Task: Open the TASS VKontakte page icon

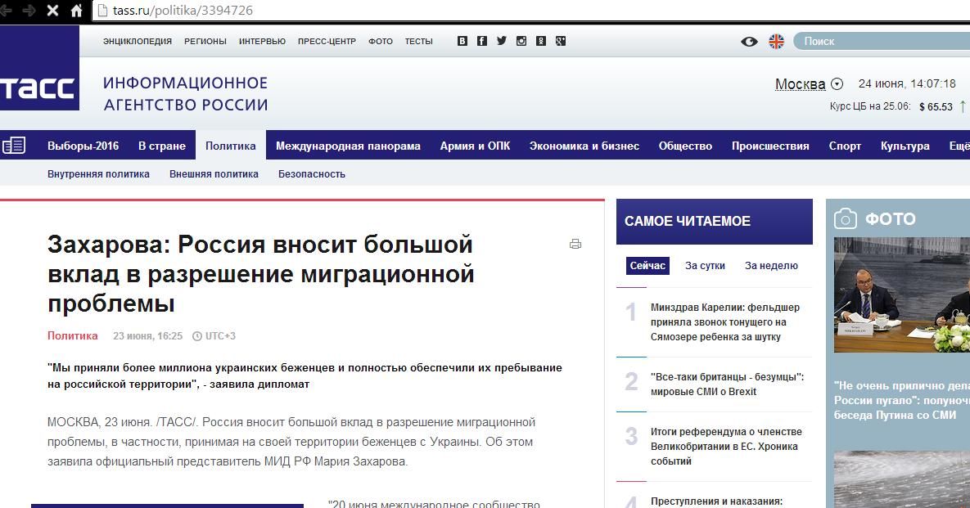Action: click(x=462, y=41)
